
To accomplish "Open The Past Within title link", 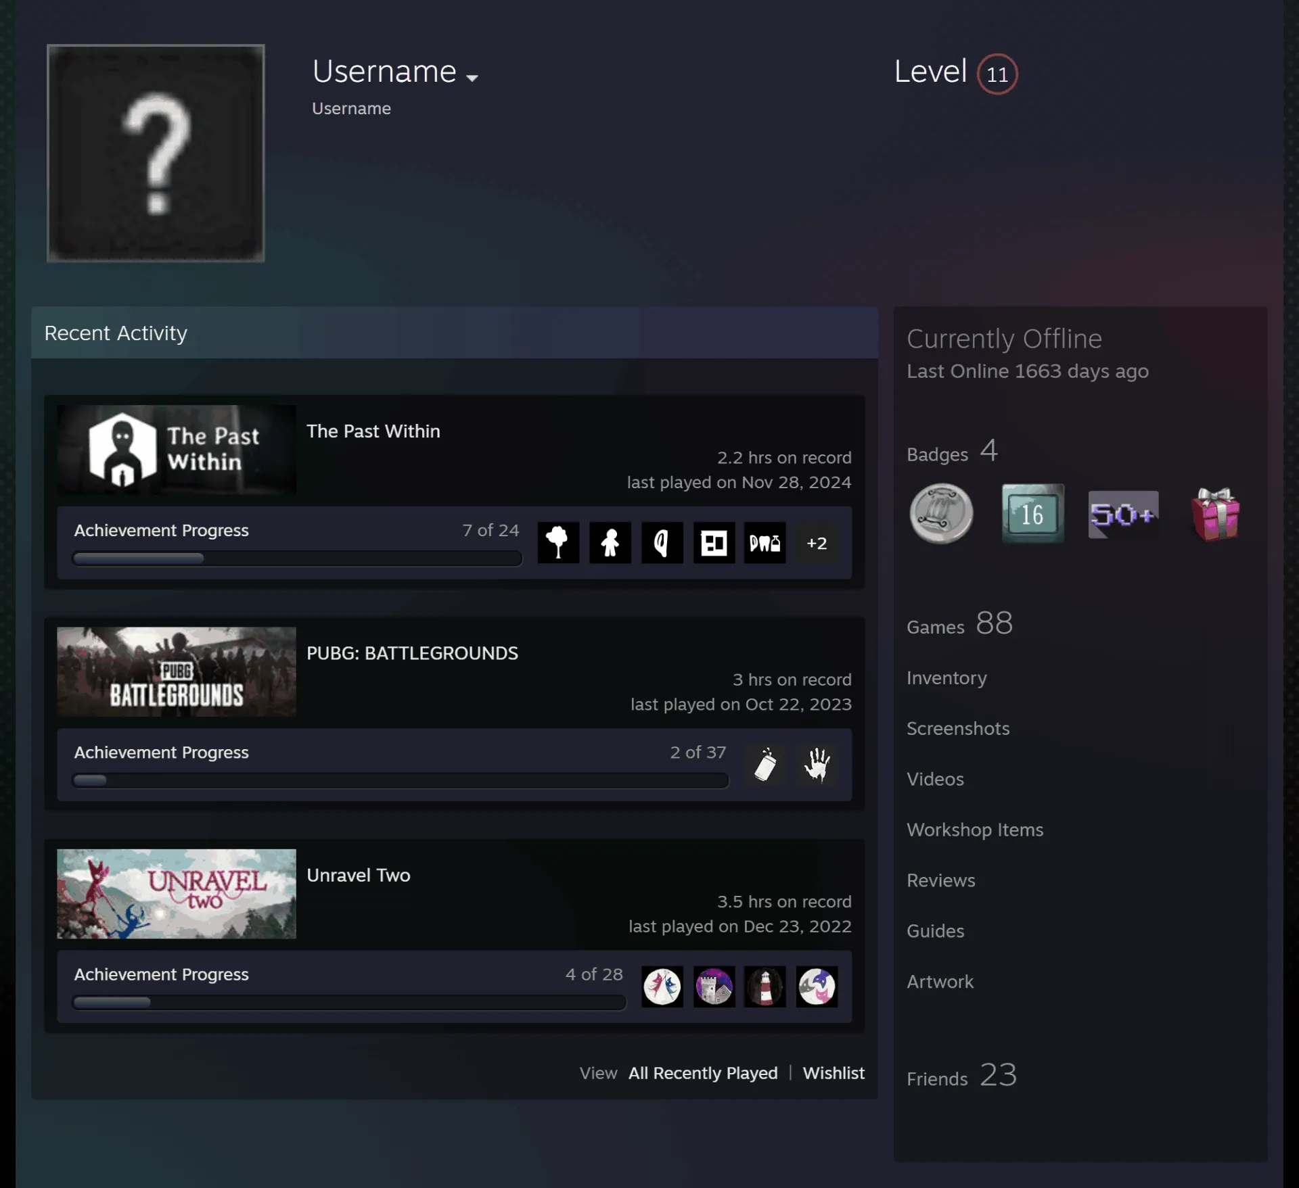I will click(373, 431).
